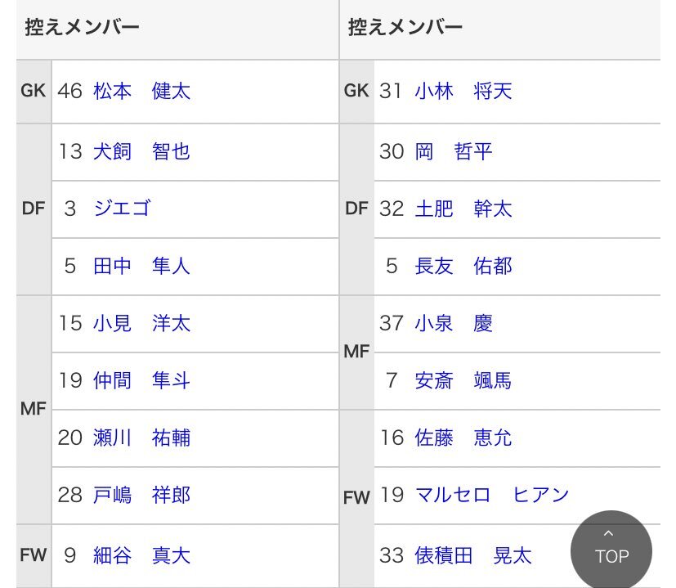The width and height of the screenshot is (676, 588).
Task: Open player link 仲間 隼斗
Action: tap(142, 380)
